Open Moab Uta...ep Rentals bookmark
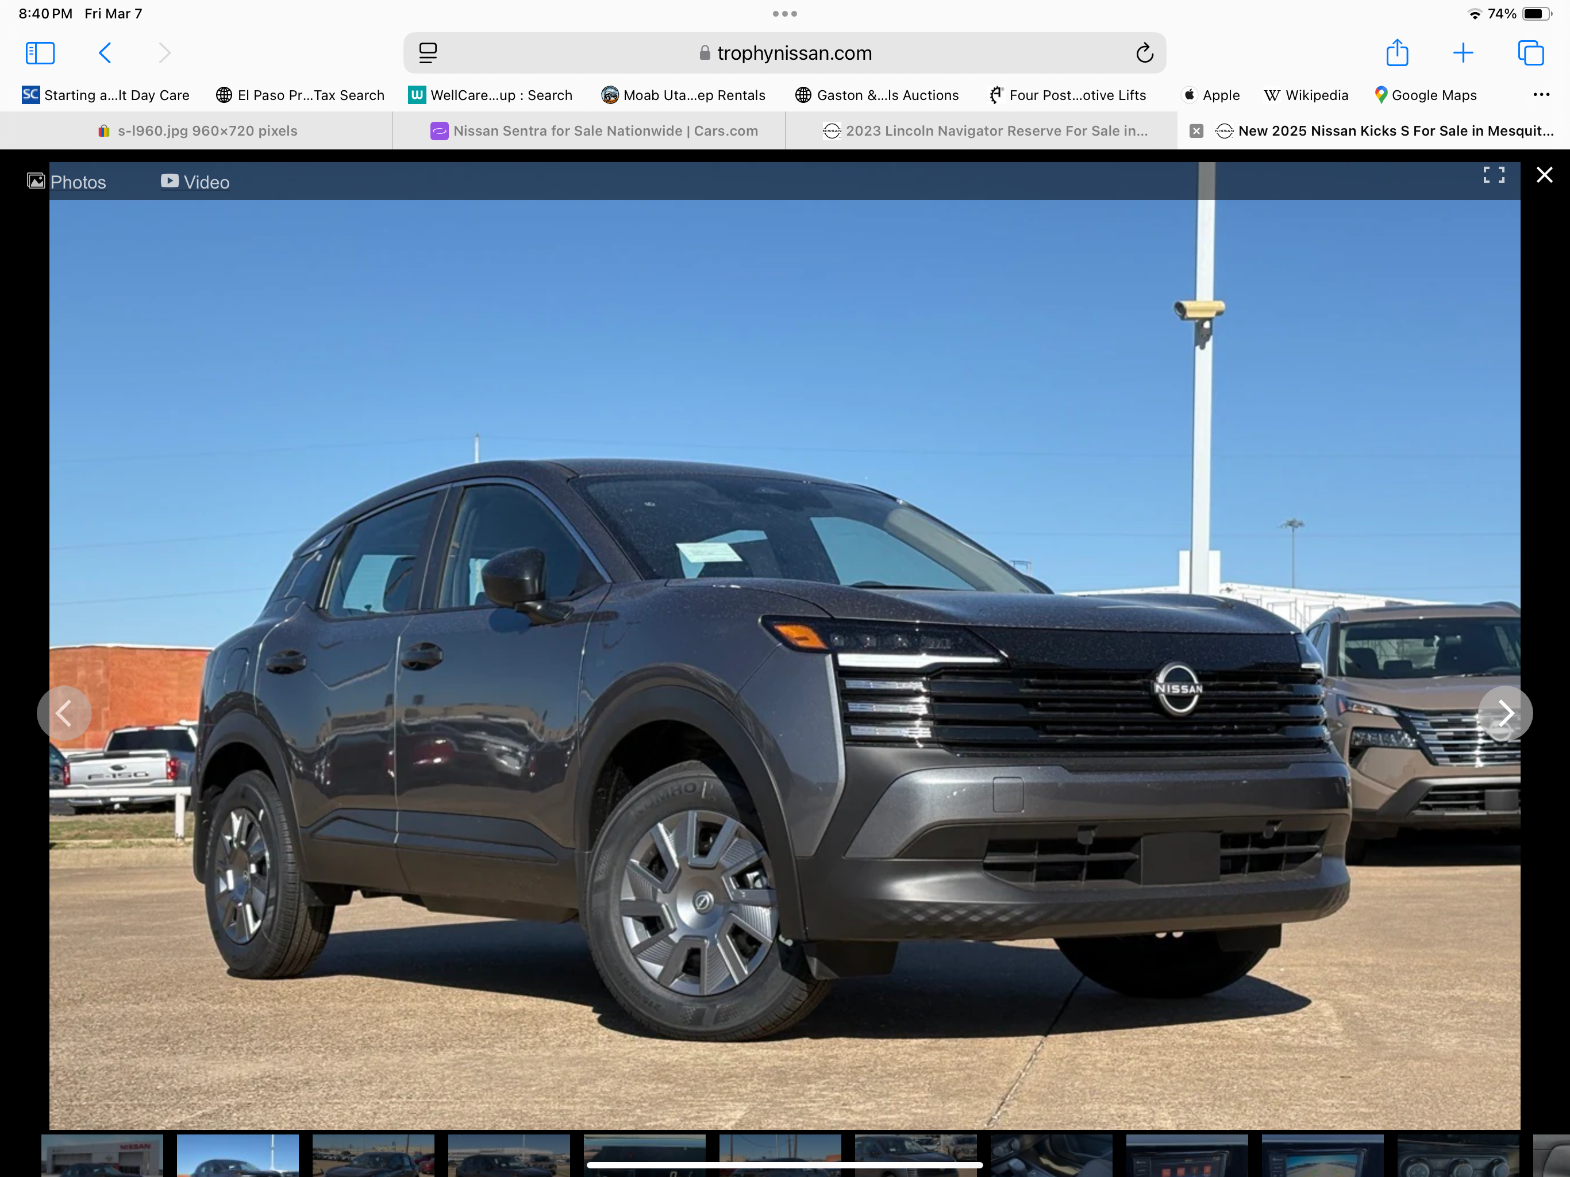 [683, 95]
